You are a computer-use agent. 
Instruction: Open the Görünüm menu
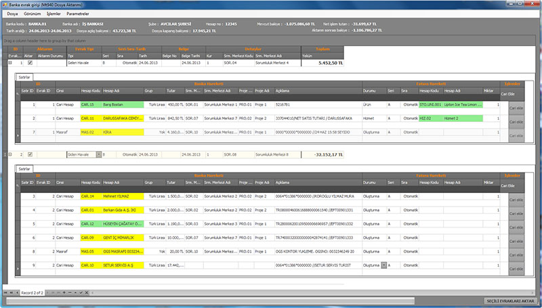point(32,14)
